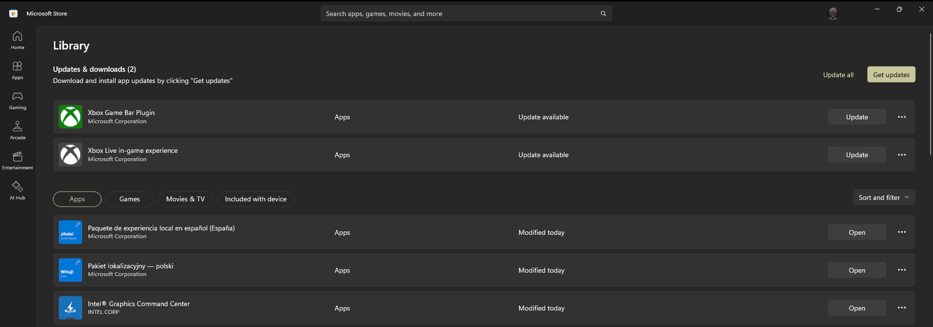This screenshot has width=933, height=327.
Task: Click the vertical scrollbar of the library
Action: tap(931, 94)
